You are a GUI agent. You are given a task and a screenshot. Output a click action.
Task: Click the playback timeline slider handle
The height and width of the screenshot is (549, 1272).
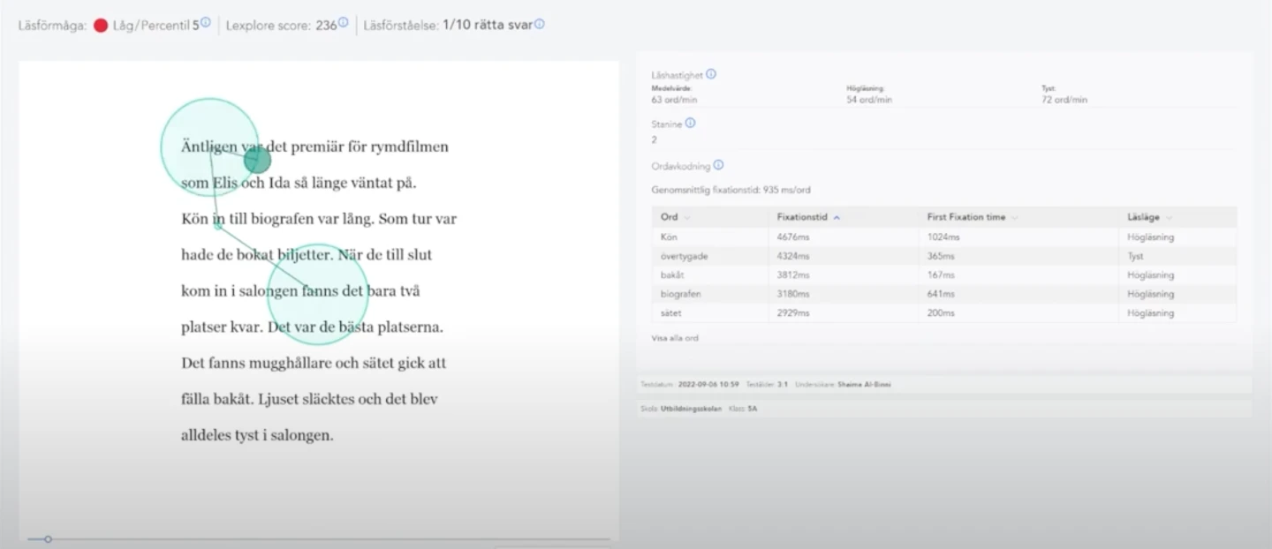[49, 538]
